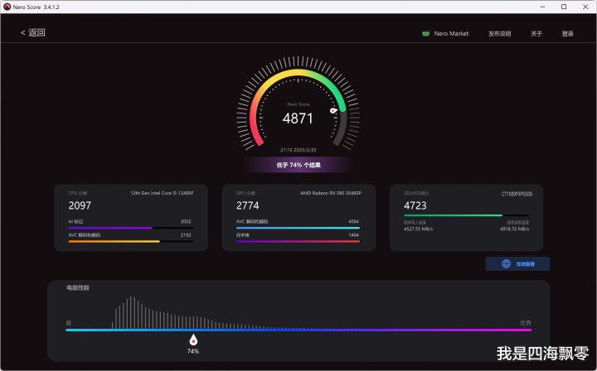Click the write speed 4527.55 MB/s value
This screenshot has width=597, height=371.
(418, 229)
